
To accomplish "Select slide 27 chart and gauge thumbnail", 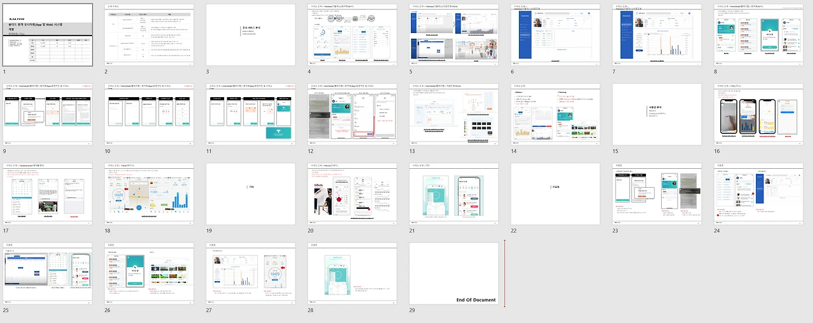I will pyautogui.click(x=250, y=273).
